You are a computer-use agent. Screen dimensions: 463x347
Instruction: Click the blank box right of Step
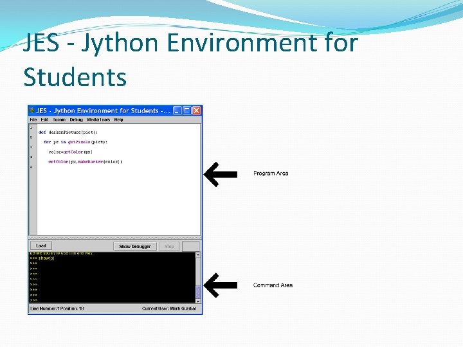click(x=191, y=246)
